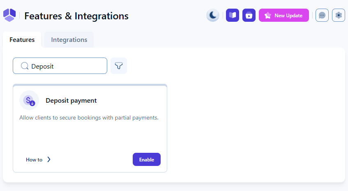Enable the Deposit payment feature
348x191 pixels.
coord(147,159)
